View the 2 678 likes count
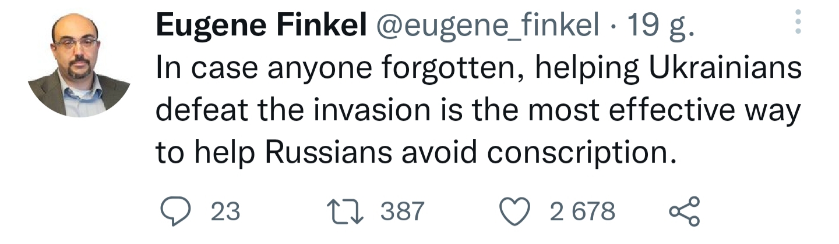 (583, 212)
